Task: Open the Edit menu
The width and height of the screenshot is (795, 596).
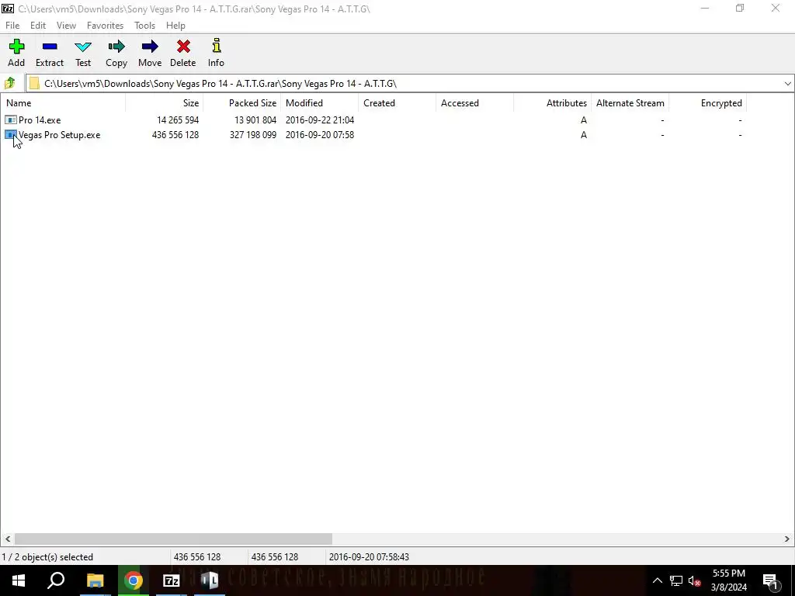Action: click(38, 26)
